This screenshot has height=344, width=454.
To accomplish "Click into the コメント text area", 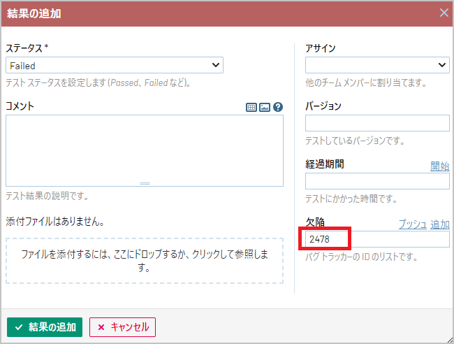I will (145, 151).
